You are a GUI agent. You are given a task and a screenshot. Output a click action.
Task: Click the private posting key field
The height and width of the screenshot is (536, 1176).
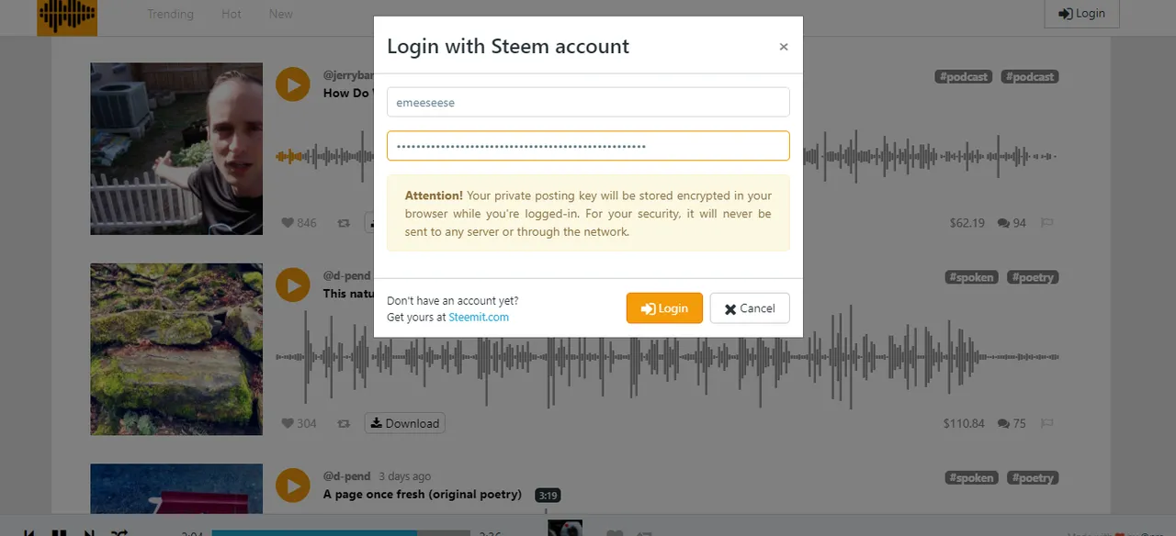pos(588,146)
